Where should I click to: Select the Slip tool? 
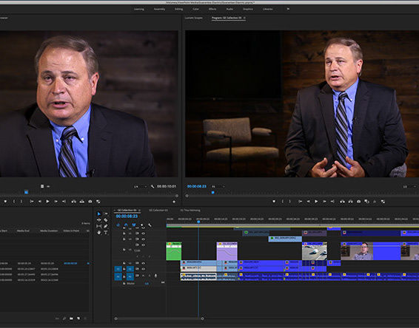point(99,226)
